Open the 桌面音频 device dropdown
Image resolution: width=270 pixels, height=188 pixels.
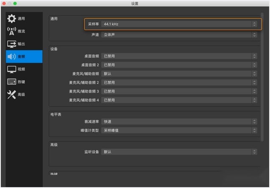click(179, 56)
